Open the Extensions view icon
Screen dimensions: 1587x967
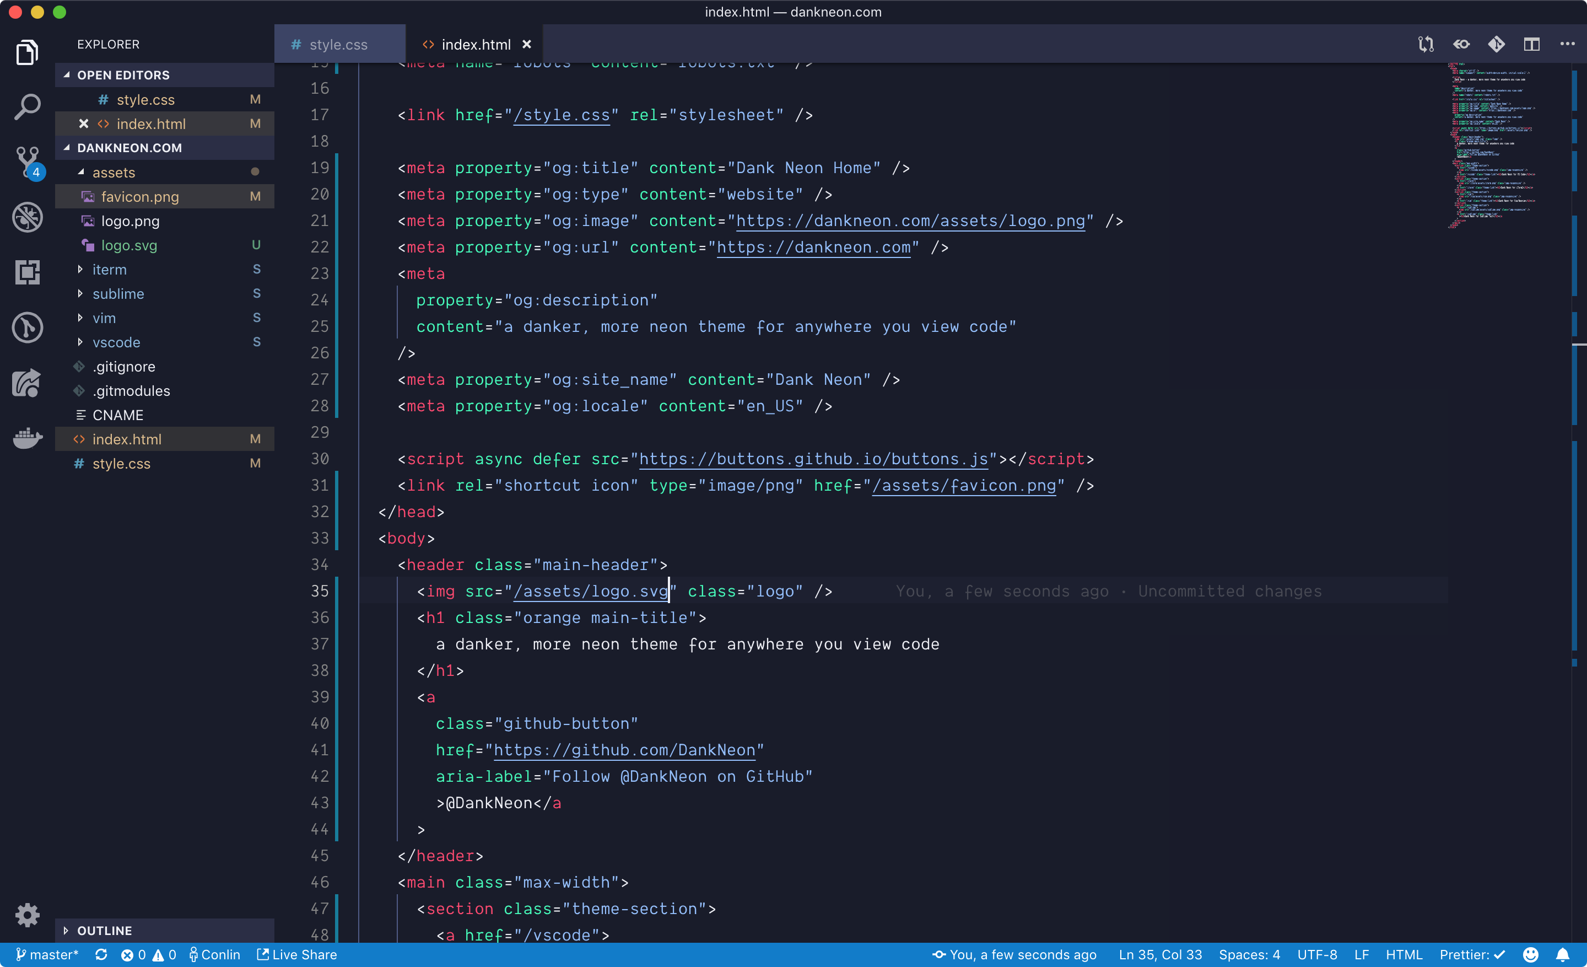[27, 272]
